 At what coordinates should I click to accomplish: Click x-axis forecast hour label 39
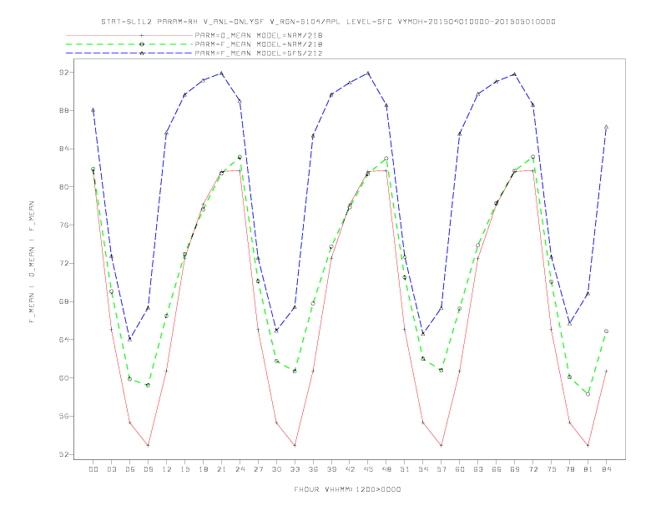(x=331, y=469)
